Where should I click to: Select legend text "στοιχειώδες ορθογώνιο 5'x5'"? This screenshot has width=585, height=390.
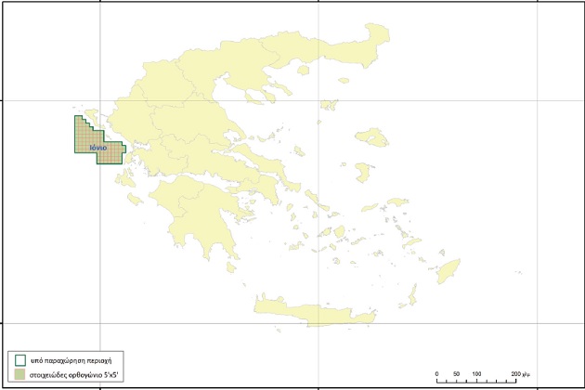pyautogui.click(x=74, y=375)
